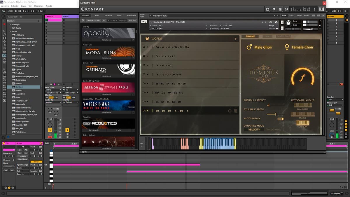
Task: Click the Male Choir symbol
Action: pyautogui.click(x=249, y=47)
